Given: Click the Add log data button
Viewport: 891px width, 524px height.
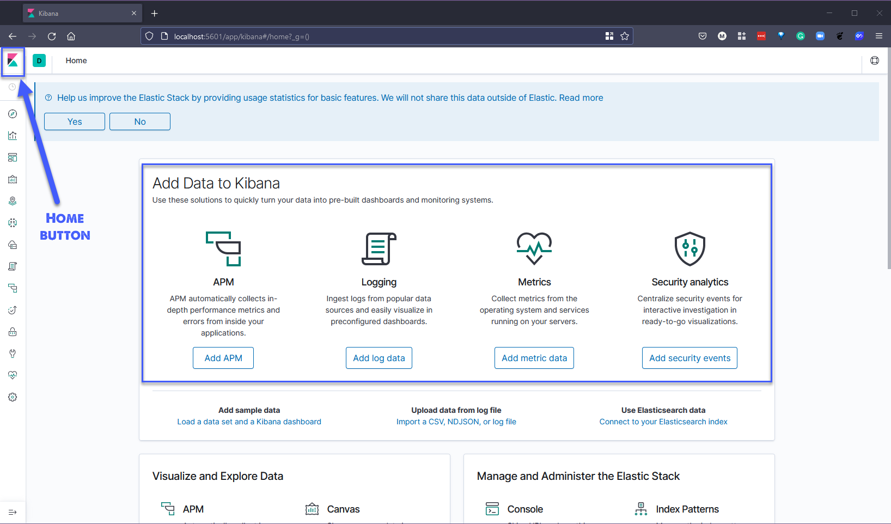Looking at the screenshot, I should (x=379, y=358).
